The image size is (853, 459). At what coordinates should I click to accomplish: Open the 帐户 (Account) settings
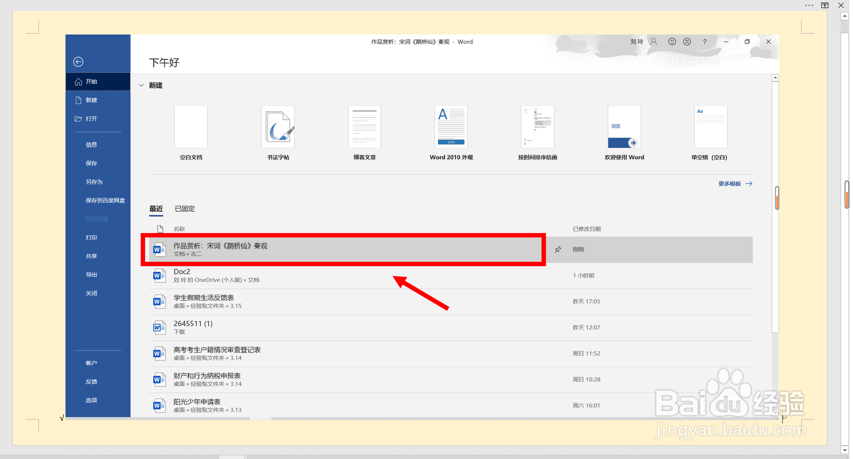(x=91, y=363)
